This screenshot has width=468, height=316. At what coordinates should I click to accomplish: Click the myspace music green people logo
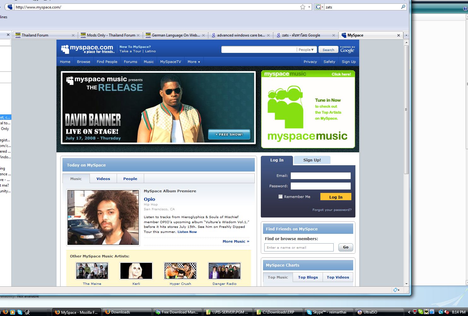[x=285, y=107]
